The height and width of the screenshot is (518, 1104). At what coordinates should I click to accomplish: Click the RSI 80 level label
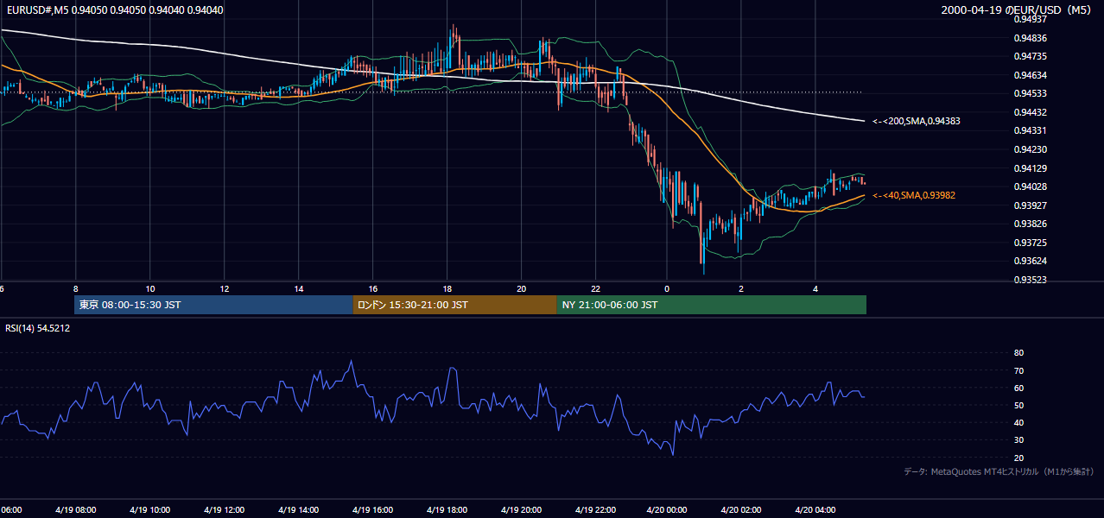[1018, 353]
